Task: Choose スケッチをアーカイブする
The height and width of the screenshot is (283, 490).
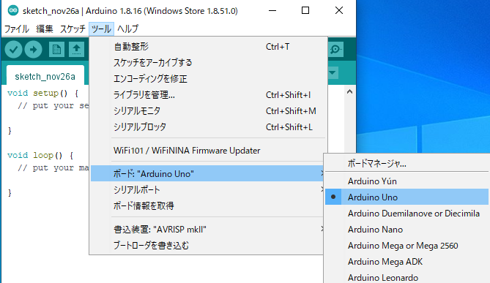Action: pyautogui.click(x=208, y=63)
